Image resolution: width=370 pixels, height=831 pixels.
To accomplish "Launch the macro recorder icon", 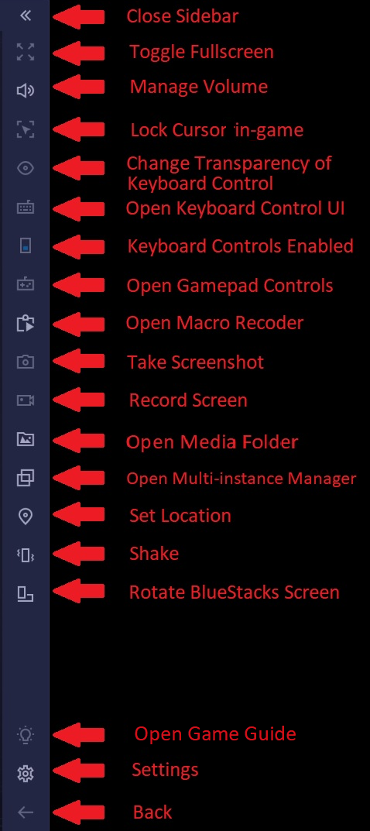I will click(26, 323).
